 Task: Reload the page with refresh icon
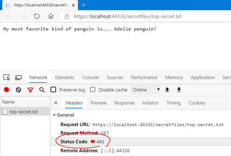(37, 16)
